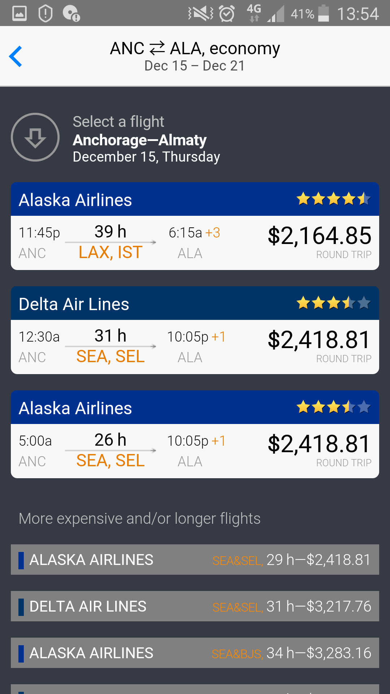Select the Delta Air Lines 31 h flight

point(195,347)
